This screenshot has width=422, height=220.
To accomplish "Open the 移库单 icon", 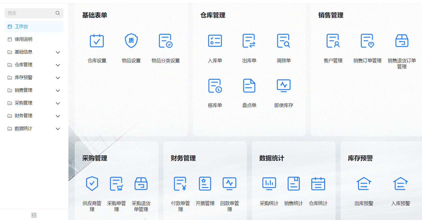I will [x=215, y=86].
